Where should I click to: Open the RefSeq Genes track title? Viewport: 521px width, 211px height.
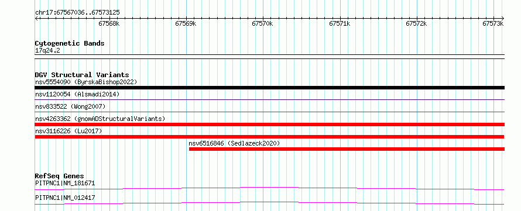click(60, 176)
